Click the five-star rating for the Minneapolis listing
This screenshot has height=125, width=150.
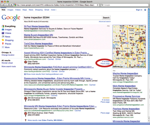(x=106, y=98)
